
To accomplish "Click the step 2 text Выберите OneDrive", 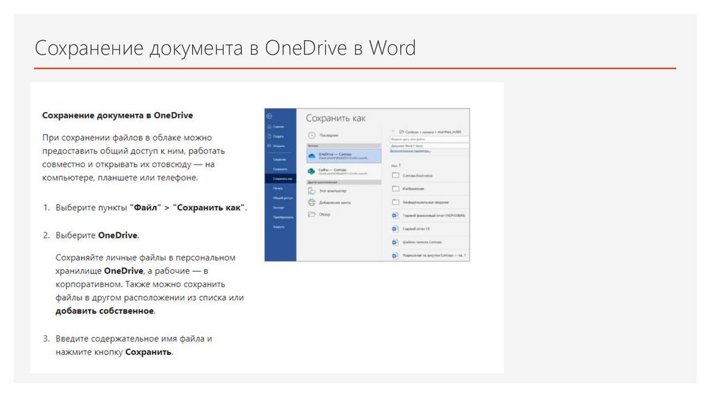I will click(x=97, y=235).
